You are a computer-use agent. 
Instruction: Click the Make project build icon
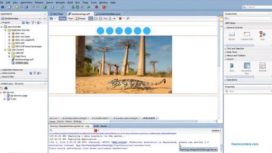(x=73, y=7)
